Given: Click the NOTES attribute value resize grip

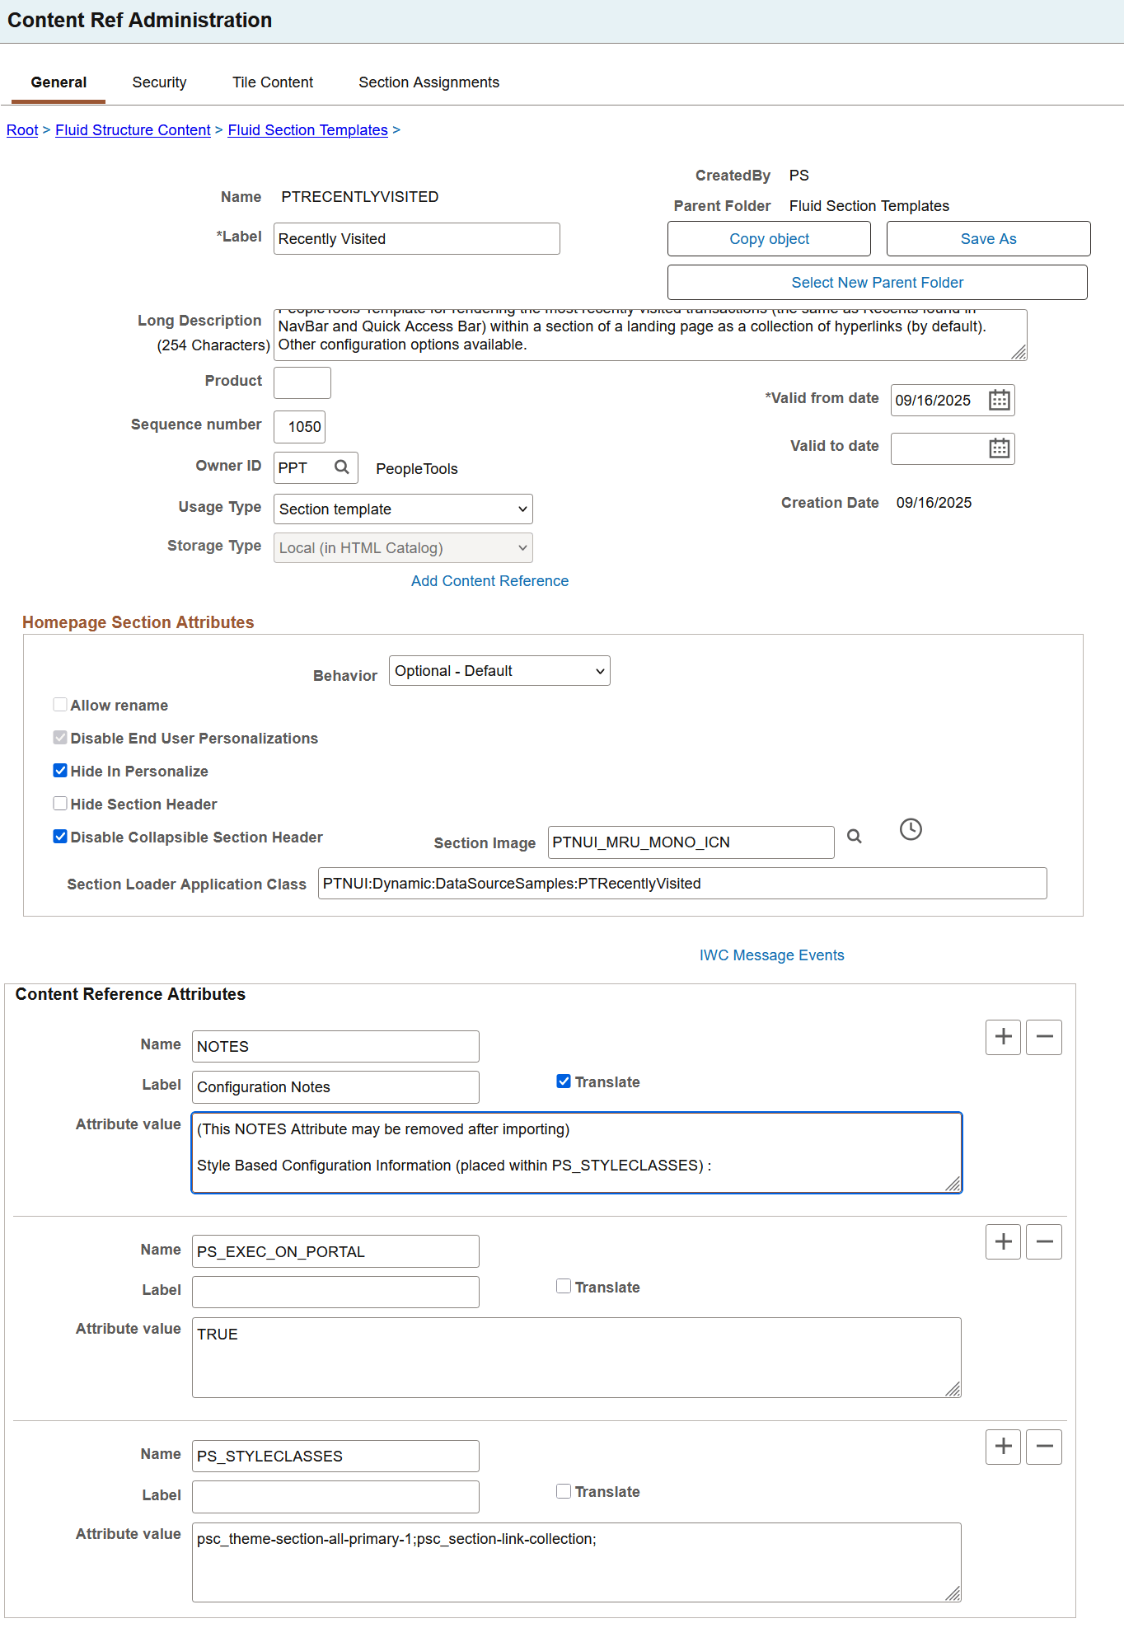Looking at the screenshot, I should 953,1185.
